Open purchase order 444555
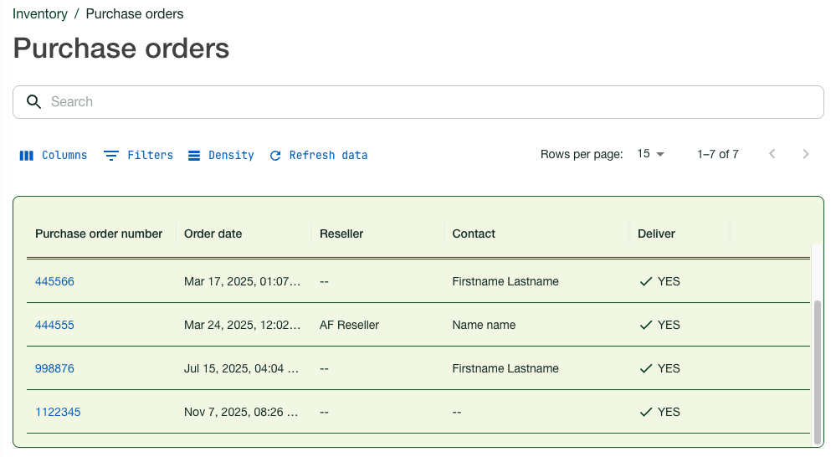The height and width of the screenshot is (457, 836). (54, 326)
